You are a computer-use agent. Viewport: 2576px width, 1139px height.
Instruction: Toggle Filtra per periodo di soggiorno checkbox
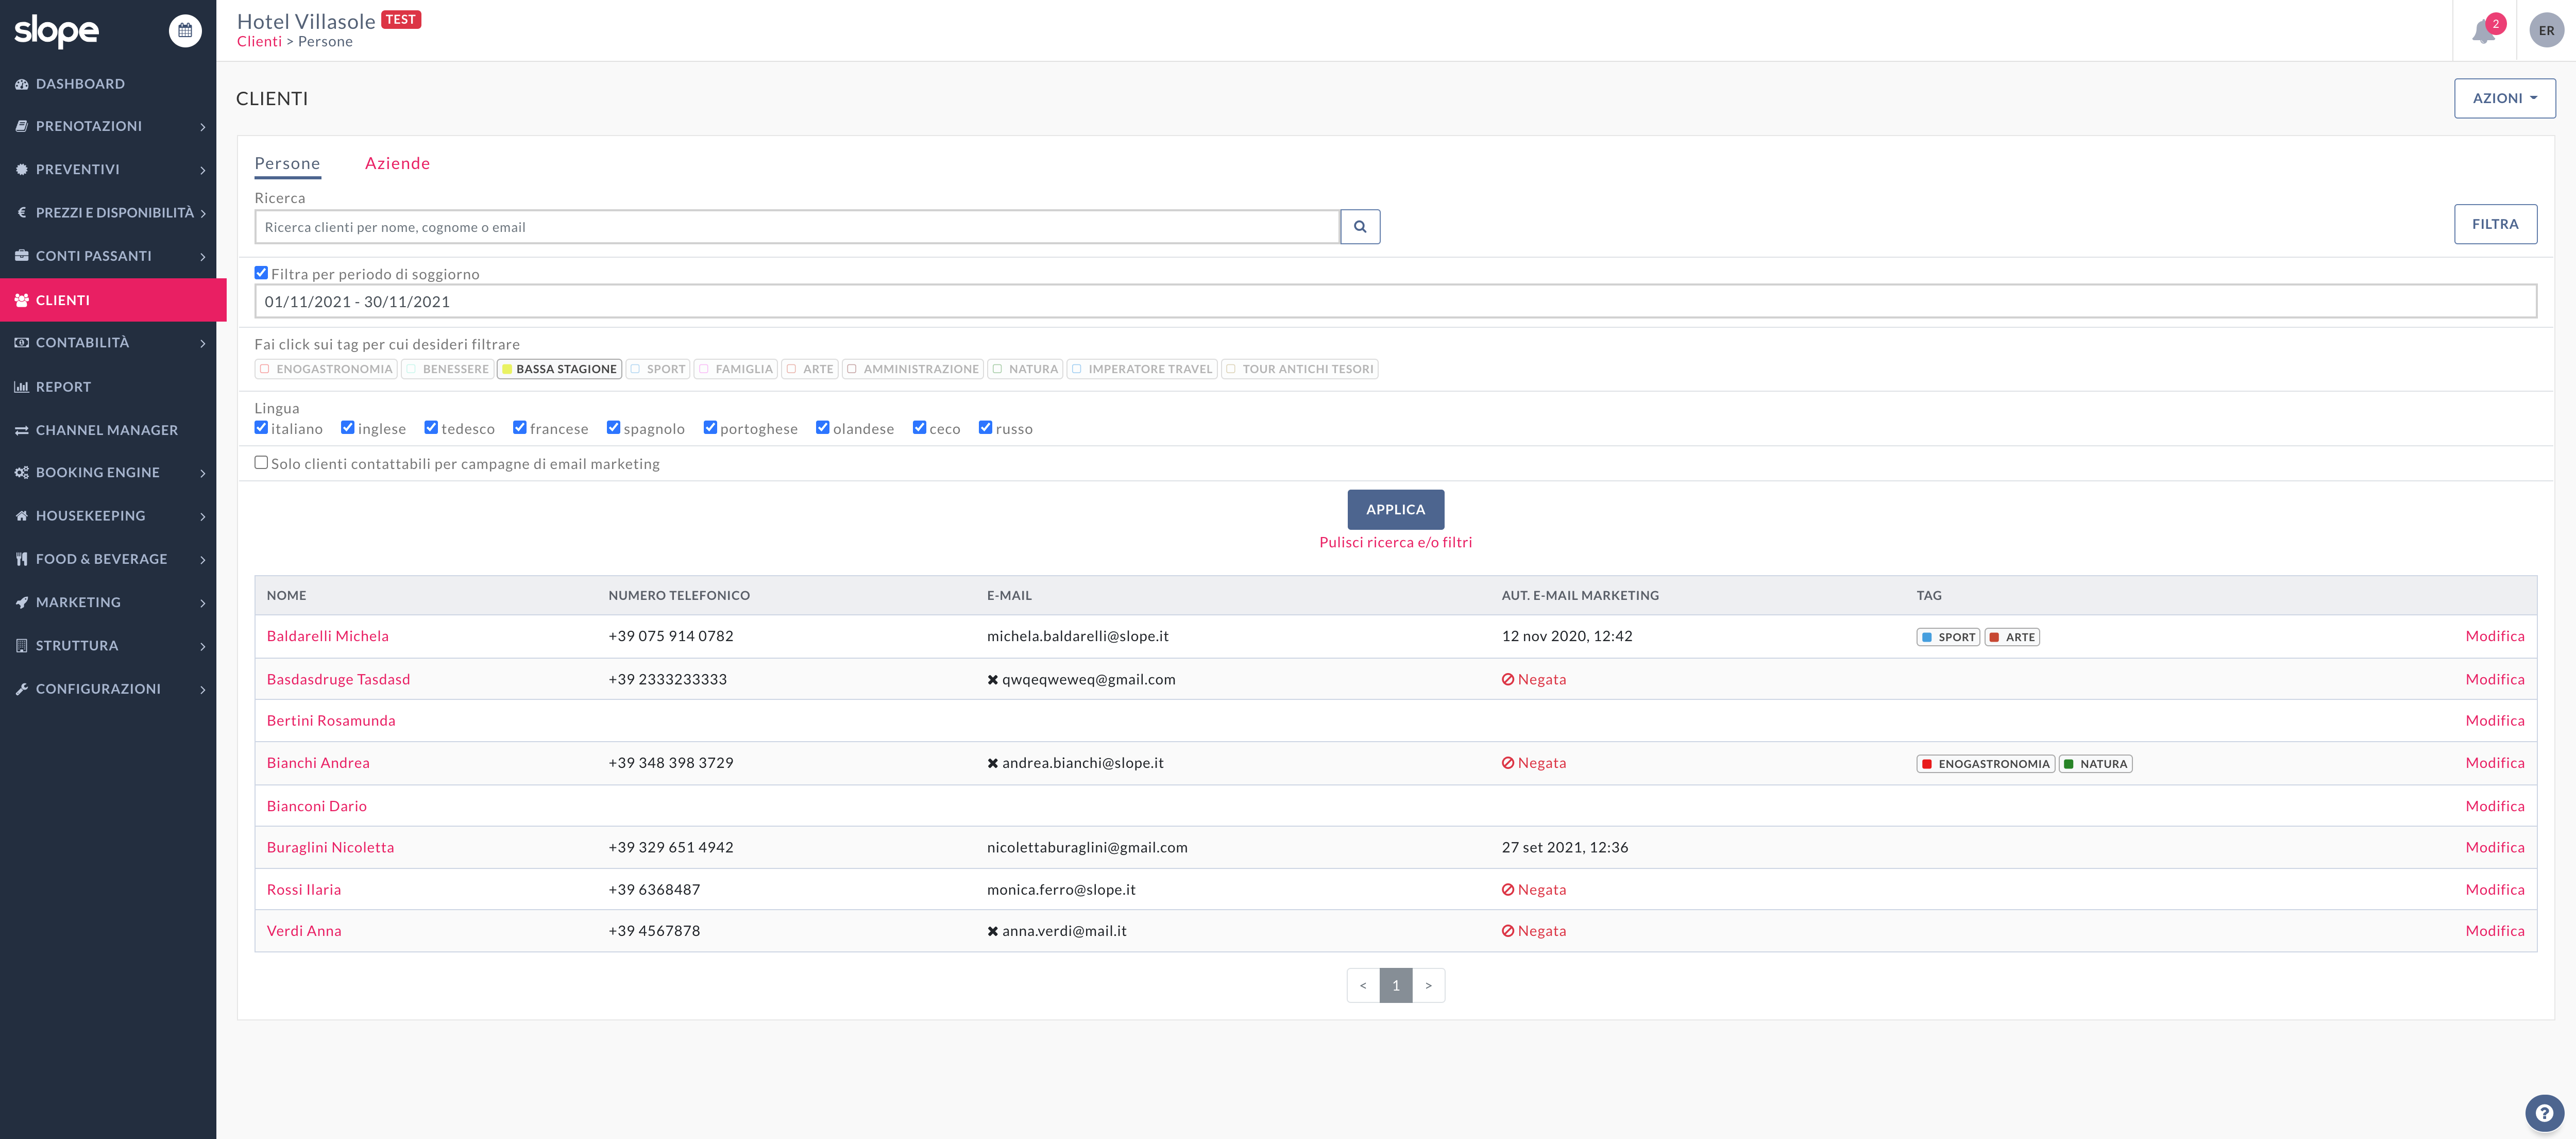261,272
